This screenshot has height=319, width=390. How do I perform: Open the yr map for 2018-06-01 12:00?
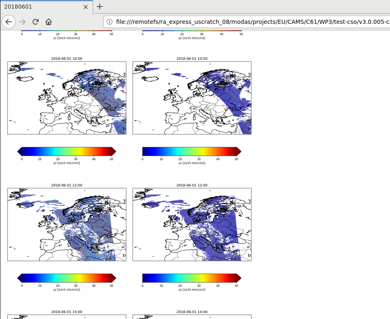[x=67, y=224]
